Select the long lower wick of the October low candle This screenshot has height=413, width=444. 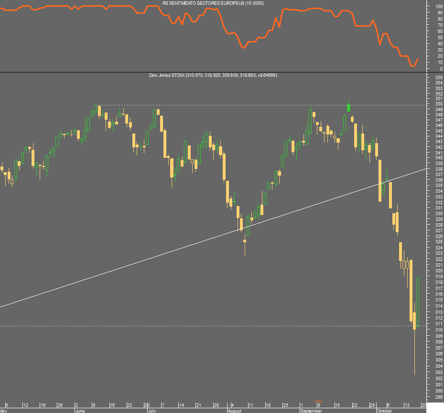[x=414, y=352]
